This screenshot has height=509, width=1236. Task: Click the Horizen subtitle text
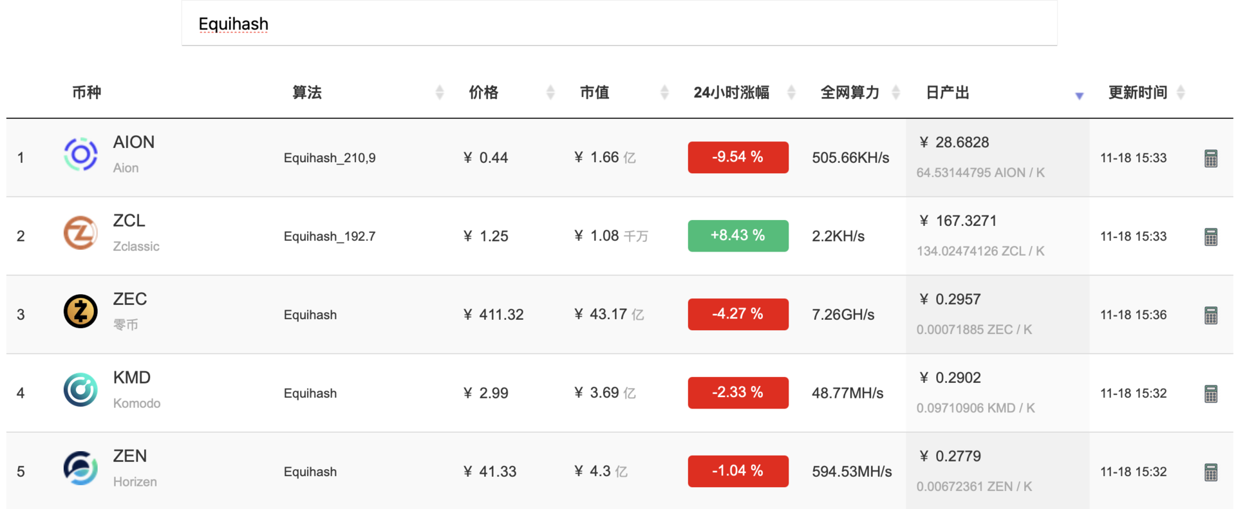tap(135, 482)
